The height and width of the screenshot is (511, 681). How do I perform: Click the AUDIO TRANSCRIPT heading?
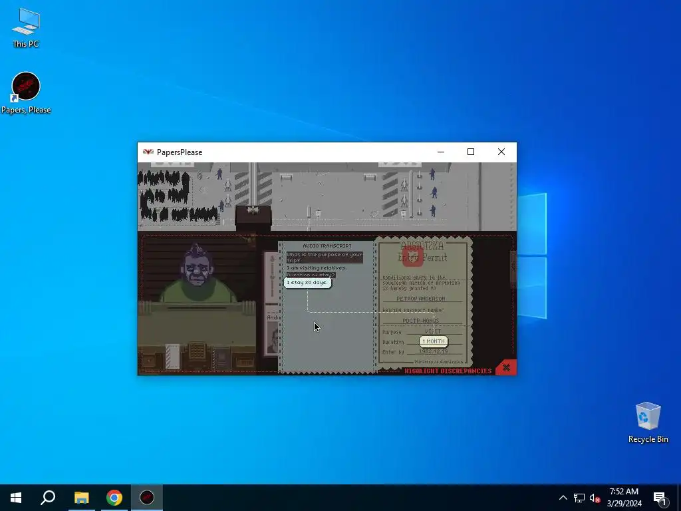click(x=327, y=246)
